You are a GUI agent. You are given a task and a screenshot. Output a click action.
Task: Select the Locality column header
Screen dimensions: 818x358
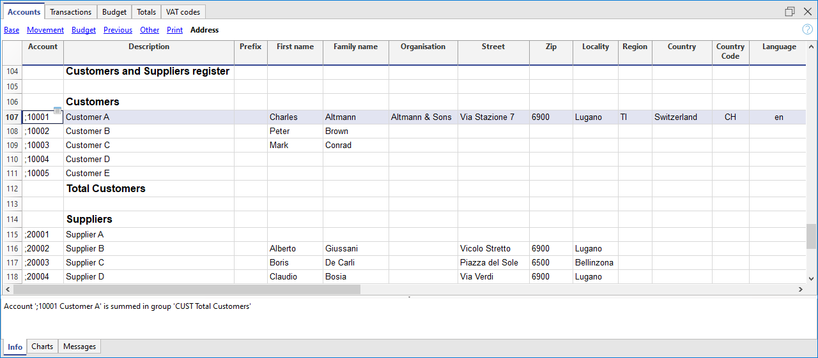pyautogui.click(x=596, y=52)
